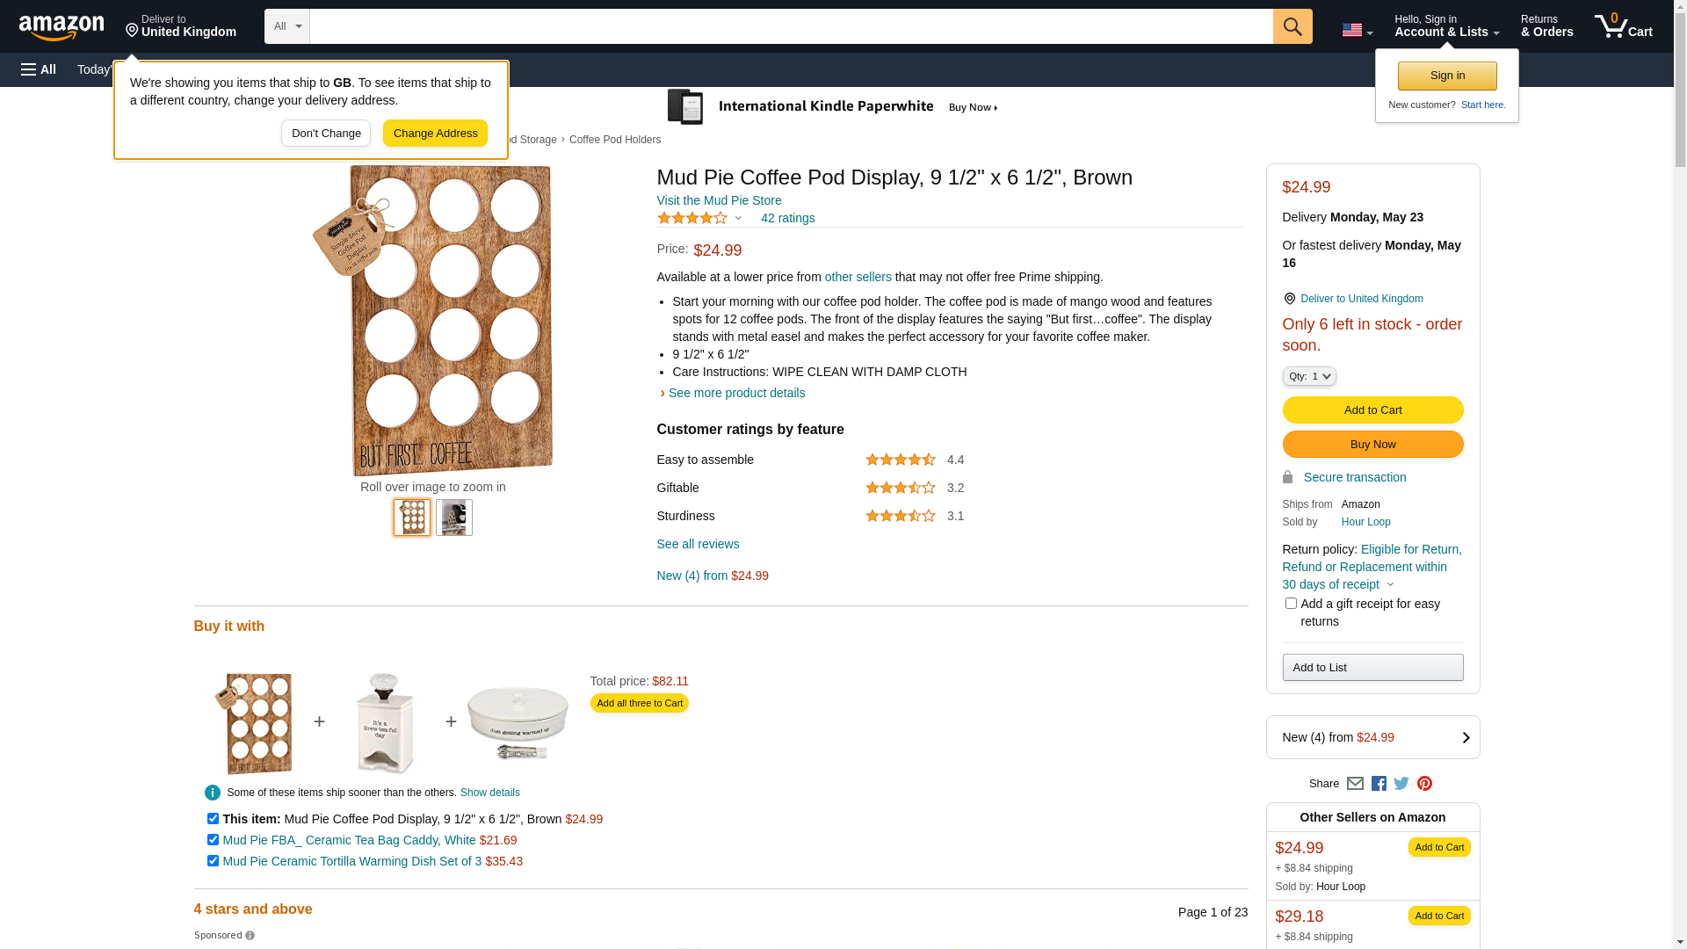The height and width of the screenshot is (949, 1687).
Task: Open the shopping cart icon
Action: 1622,26
